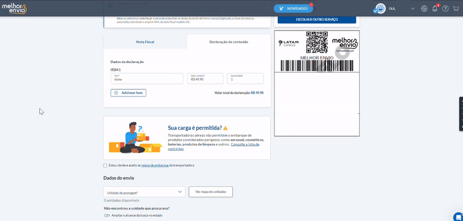
Task: Click the 'Dados do envio' heading
Action: coord(119,178)
